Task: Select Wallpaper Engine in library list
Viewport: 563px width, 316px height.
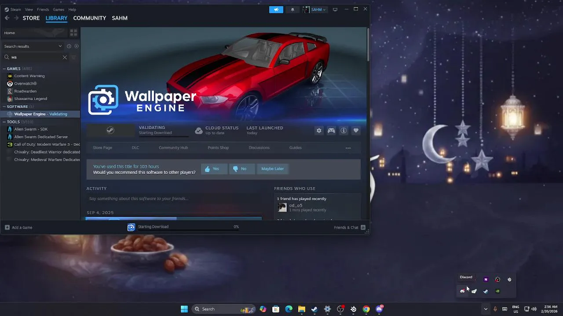Action: point(40,114)
